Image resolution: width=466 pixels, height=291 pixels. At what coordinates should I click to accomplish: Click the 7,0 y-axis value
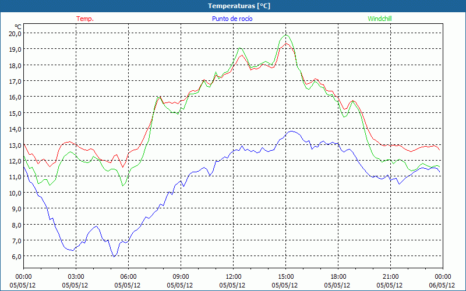pyautogui.click(x=16, y=241)
